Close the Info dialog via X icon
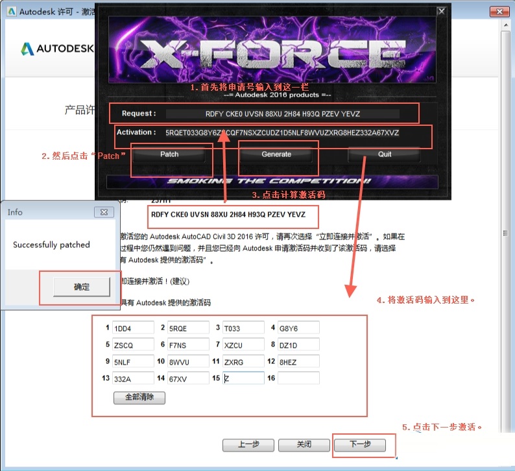Screen dimensions: 515x471 pyautogui.click(x=104, y=212)
